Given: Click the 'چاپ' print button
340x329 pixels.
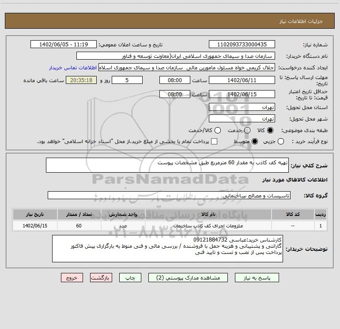Looking at the screenshot, I should [x=130, y=278].
